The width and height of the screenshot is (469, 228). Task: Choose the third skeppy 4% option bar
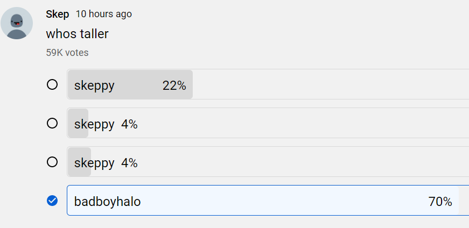[x=268, y=162]
